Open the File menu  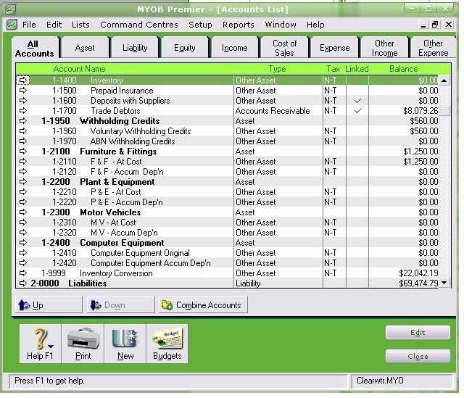click(x=29, y=25)
